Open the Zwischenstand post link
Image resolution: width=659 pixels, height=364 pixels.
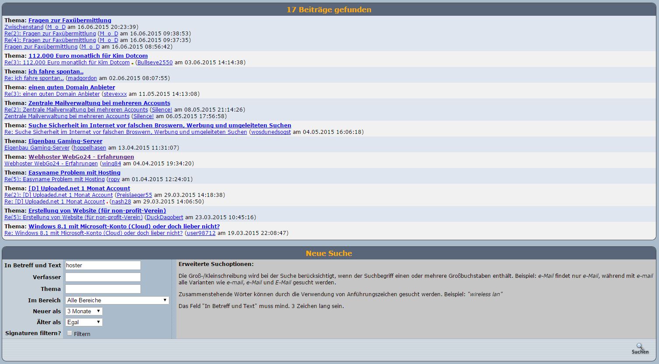[x=24, y=27]
